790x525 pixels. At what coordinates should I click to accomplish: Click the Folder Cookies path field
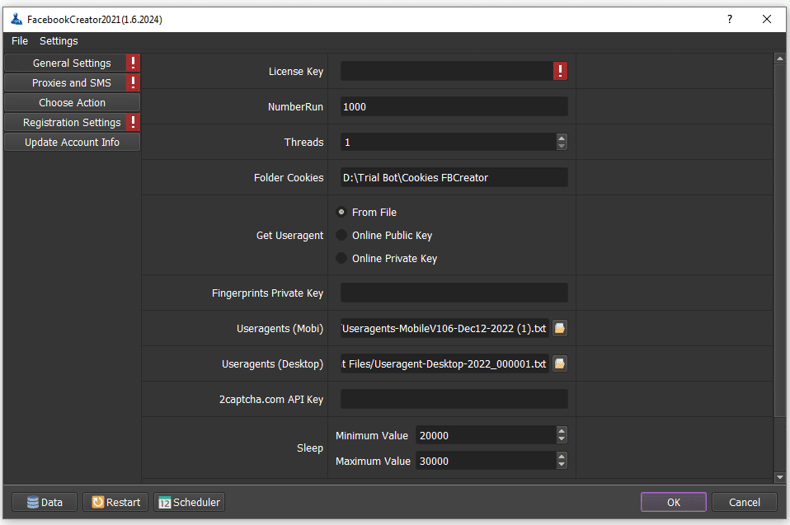[x=454, y=177]
